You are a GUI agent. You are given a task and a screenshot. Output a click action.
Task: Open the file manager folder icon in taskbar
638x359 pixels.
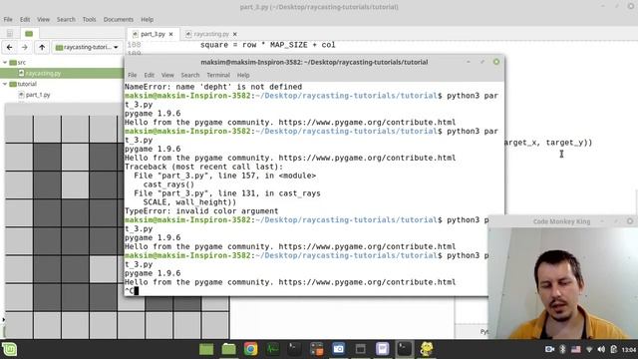pos(228,349)
